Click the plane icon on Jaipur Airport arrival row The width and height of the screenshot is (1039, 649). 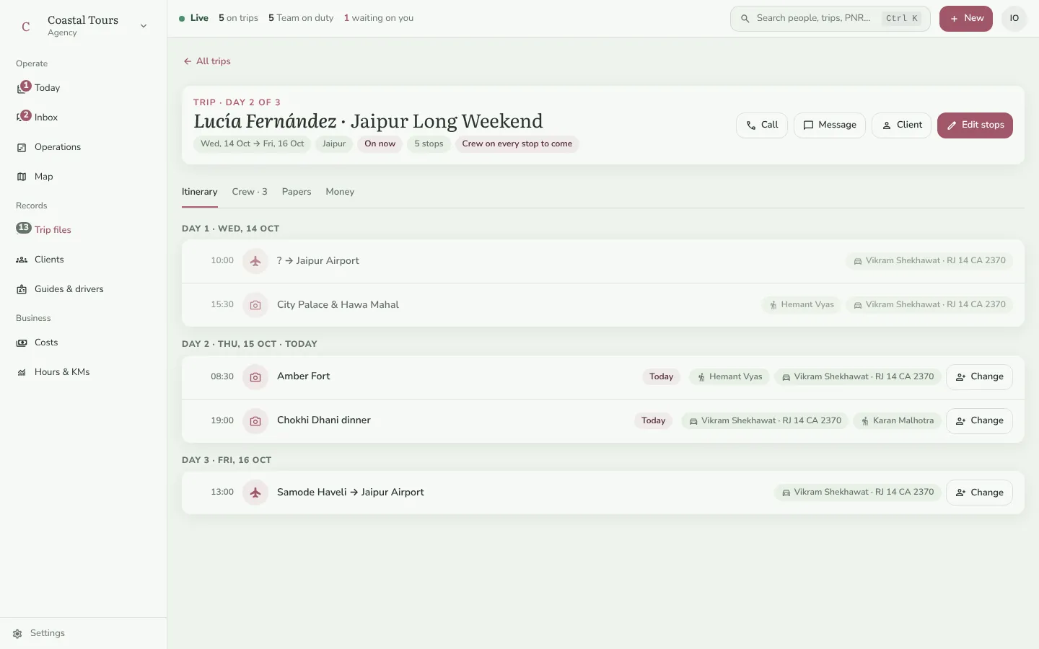tap(255, 261)
